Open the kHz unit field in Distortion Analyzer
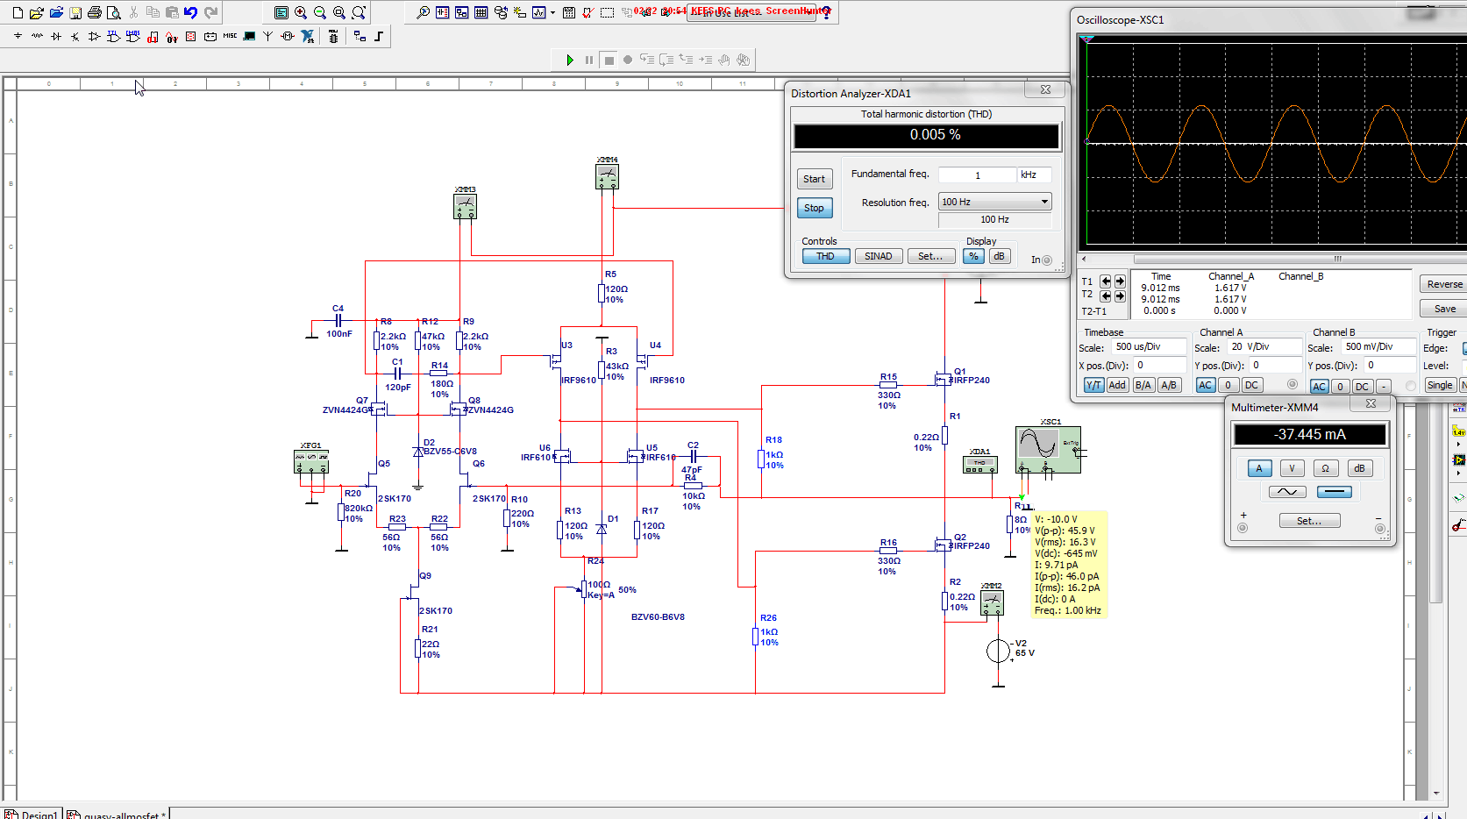This screenshot has height=819, width=1467. tap(1035, 174)
